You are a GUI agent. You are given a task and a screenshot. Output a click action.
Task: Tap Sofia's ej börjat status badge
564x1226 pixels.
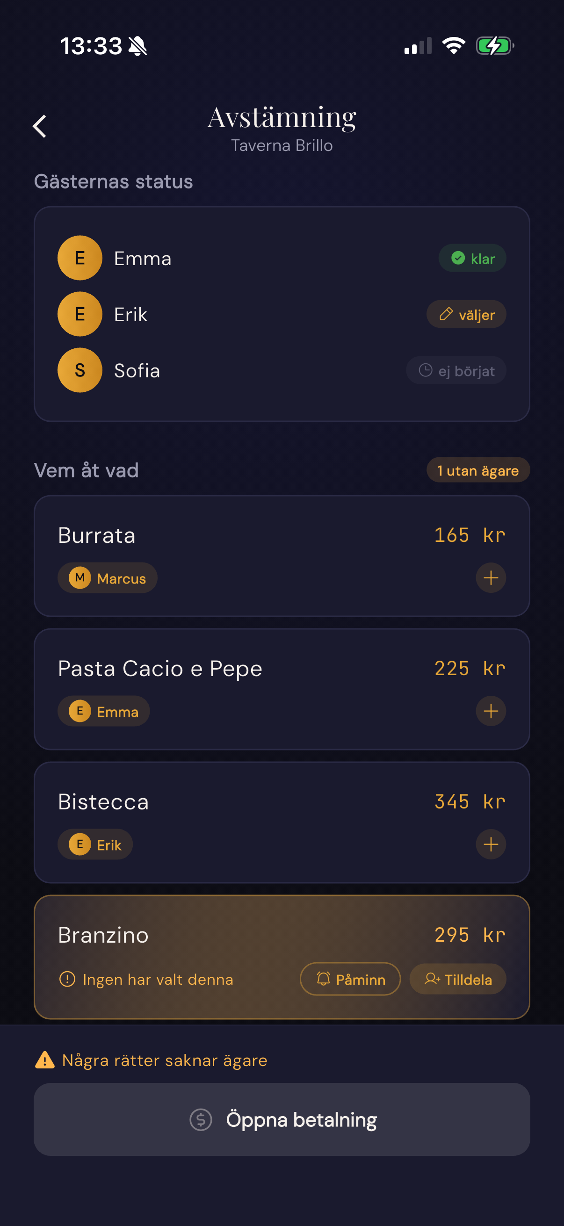click(x=456, y=371)
